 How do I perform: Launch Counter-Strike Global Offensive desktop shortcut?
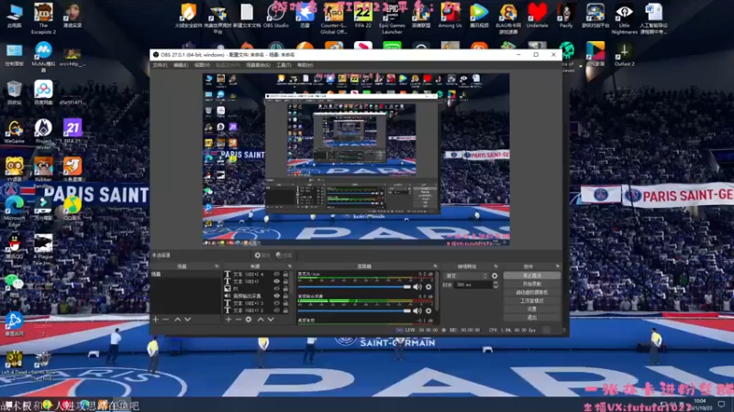click(333, 17)
